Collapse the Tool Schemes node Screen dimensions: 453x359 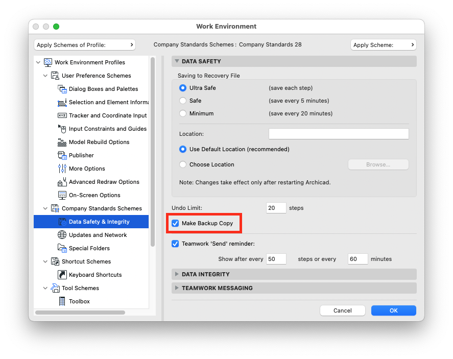[x=45, y=288]
